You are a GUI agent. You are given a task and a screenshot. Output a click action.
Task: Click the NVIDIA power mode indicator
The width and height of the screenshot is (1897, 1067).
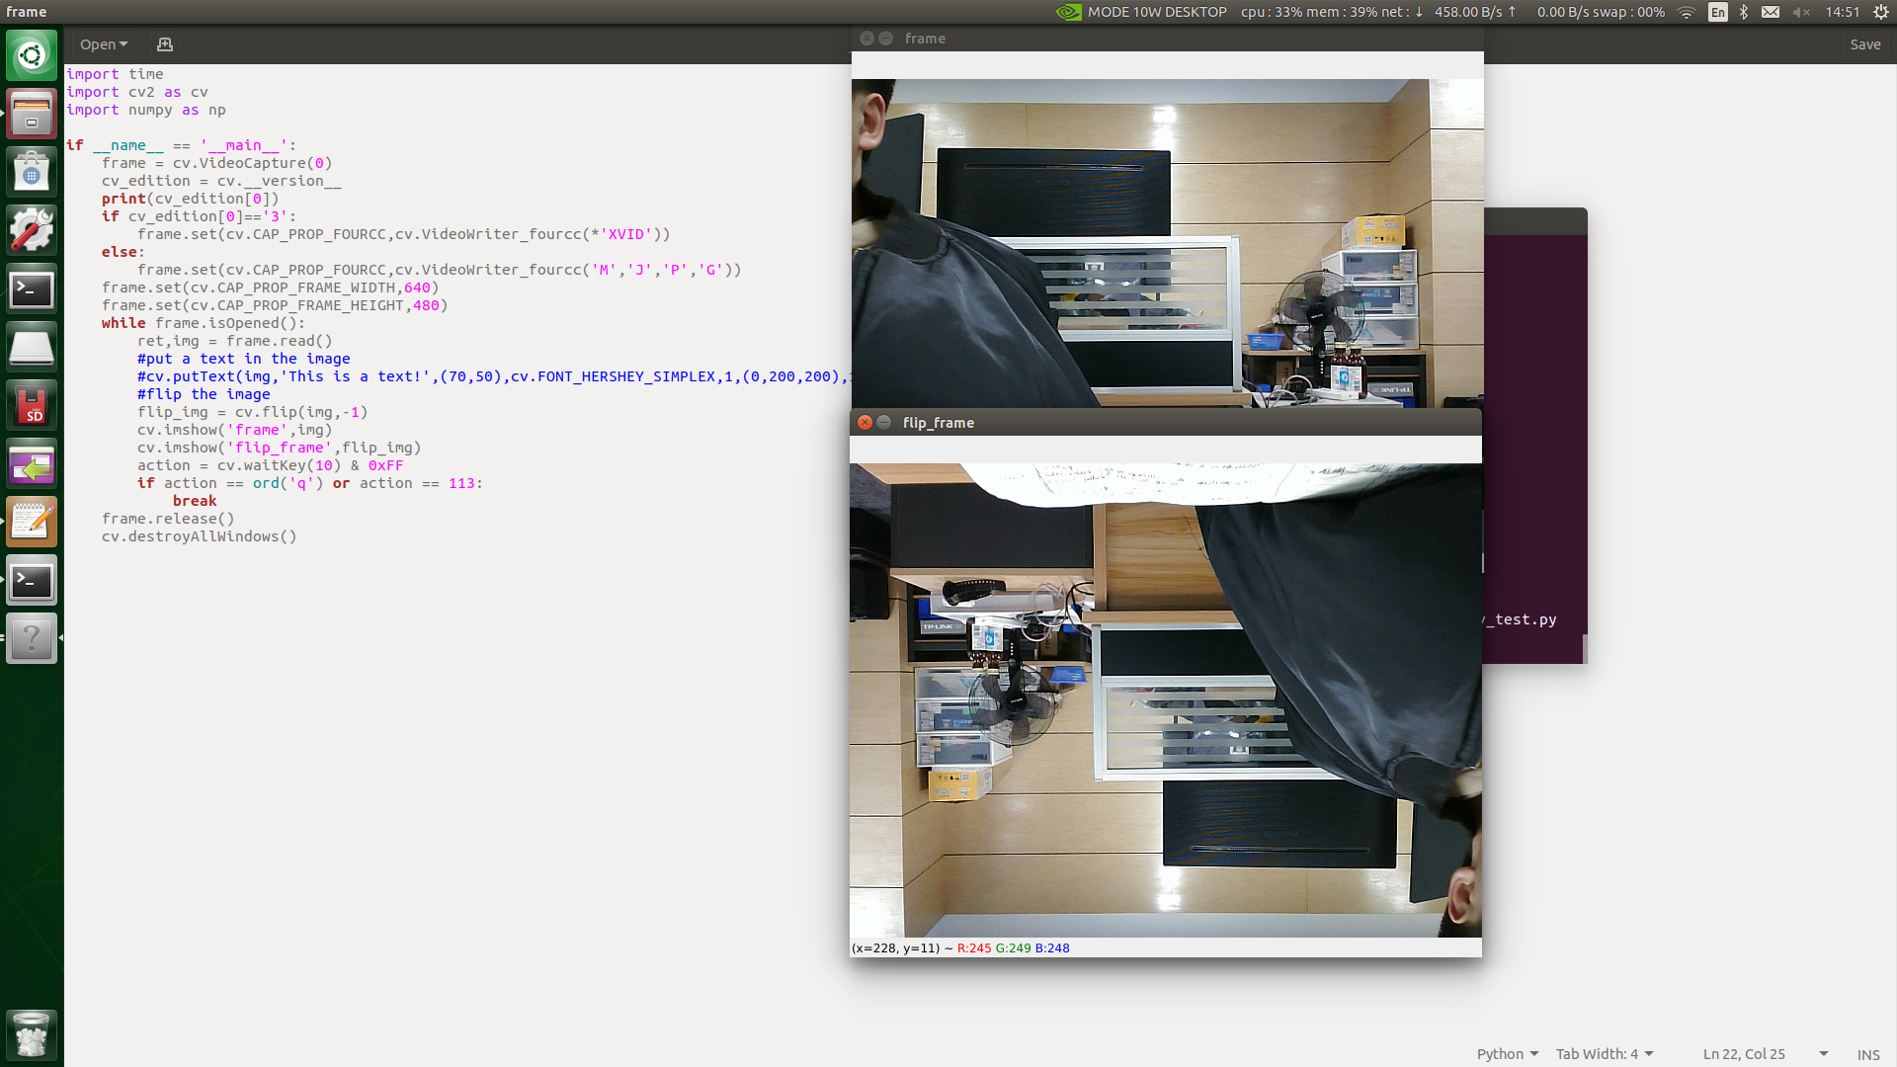click(1140, 12)
